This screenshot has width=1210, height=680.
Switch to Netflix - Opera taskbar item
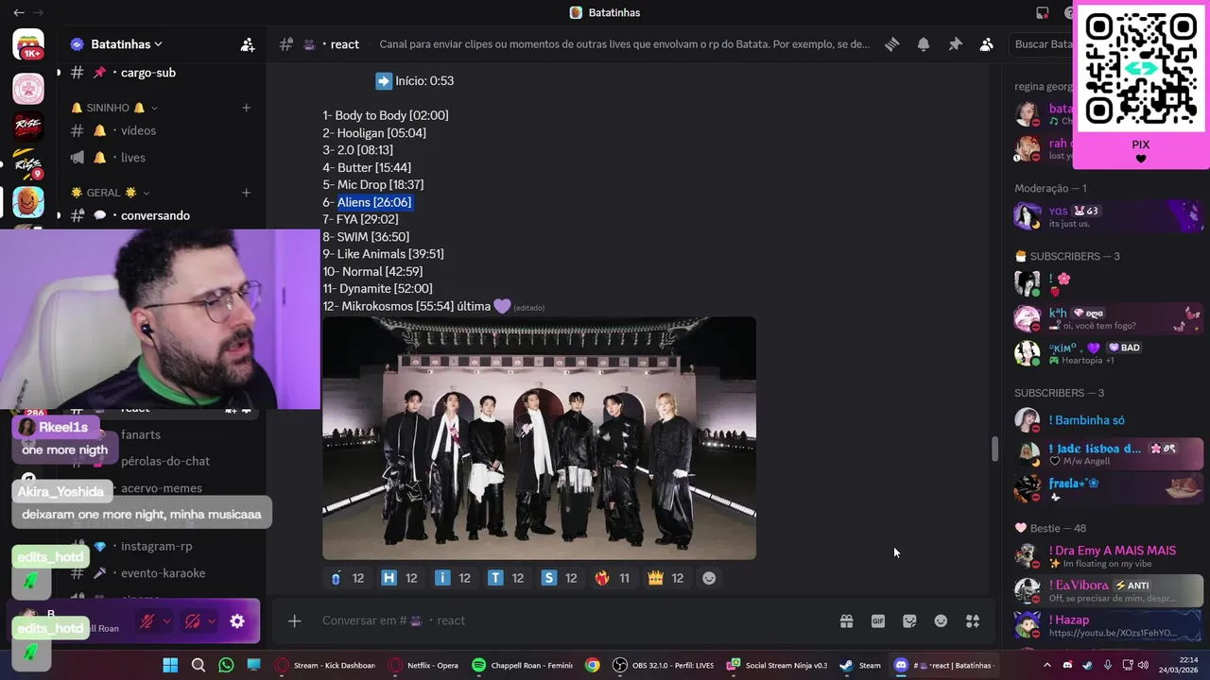(x=424, y=665)
